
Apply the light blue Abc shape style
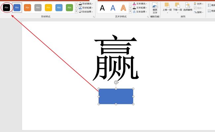(59, 8)
